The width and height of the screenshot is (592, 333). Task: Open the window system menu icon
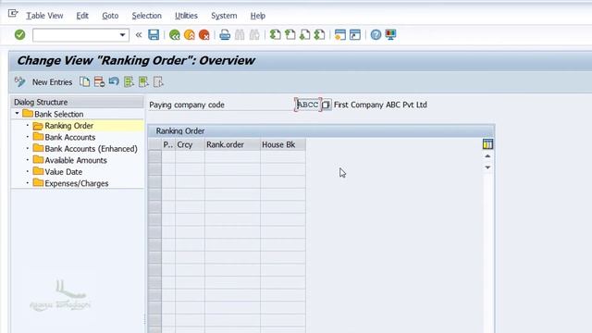[x=13, y=14]
